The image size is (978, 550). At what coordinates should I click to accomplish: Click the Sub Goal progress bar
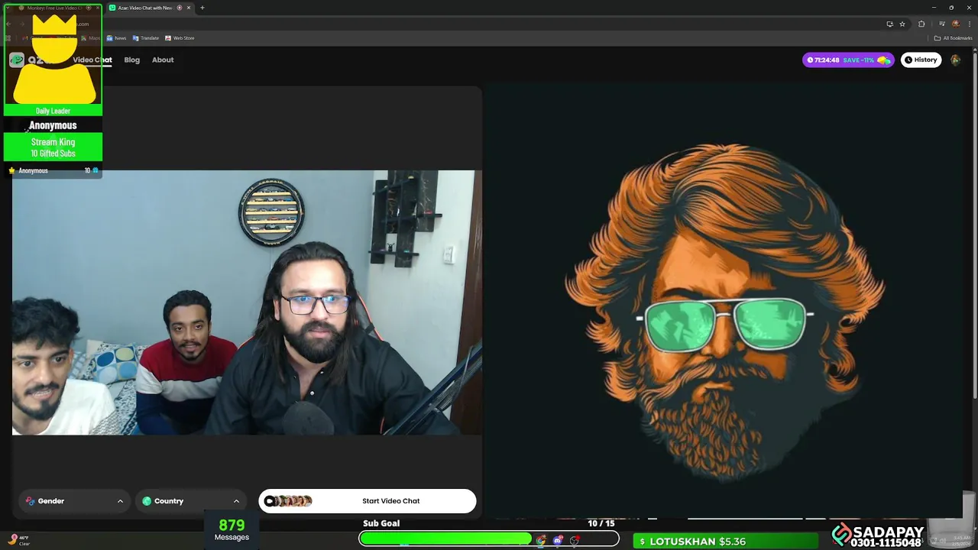point(489,539)
